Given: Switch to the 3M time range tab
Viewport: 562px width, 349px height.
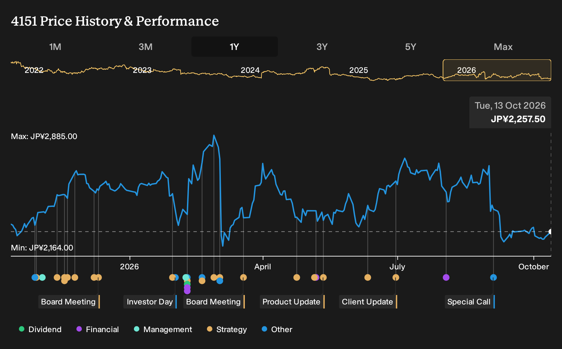Looking at the screenshot, I should coord(145,47).
